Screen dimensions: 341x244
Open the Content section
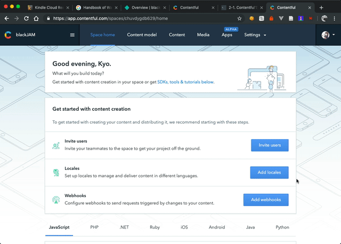point(177,35)
